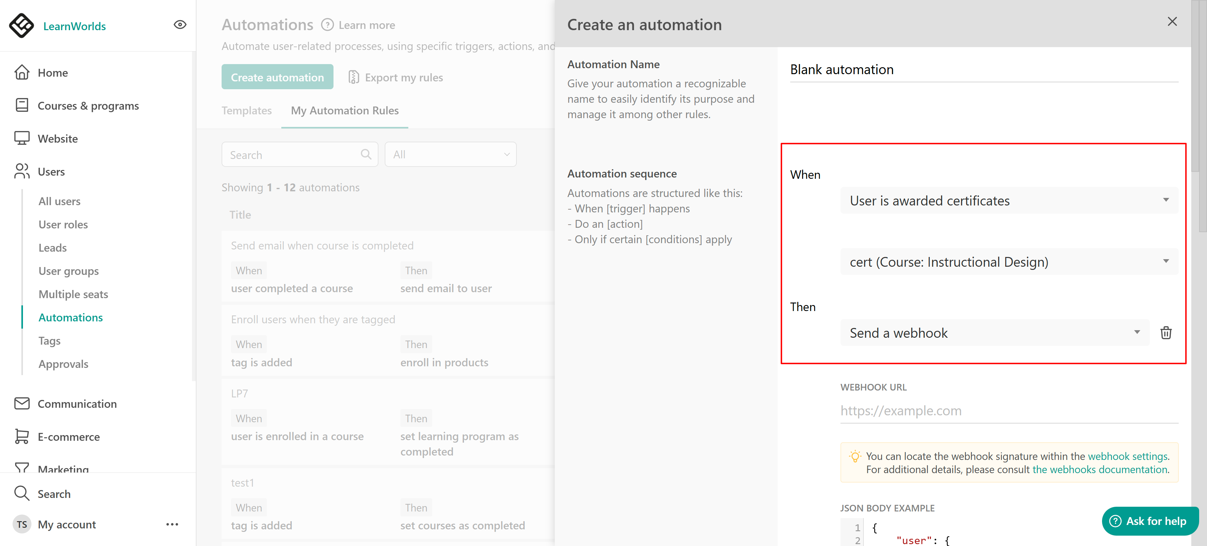
Task: Click the Ask for help button
Action: point(1150,521)
